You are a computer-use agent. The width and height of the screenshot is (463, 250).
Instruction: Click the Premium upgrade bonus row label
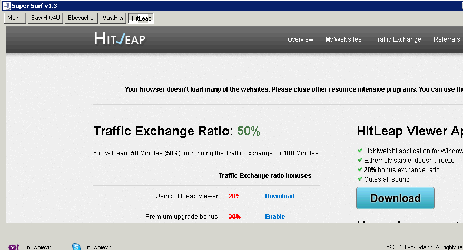[181, 217]
